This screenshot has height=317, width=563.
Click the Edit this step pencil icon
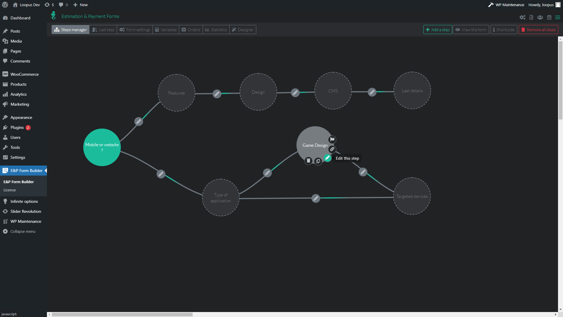(328, 158)
